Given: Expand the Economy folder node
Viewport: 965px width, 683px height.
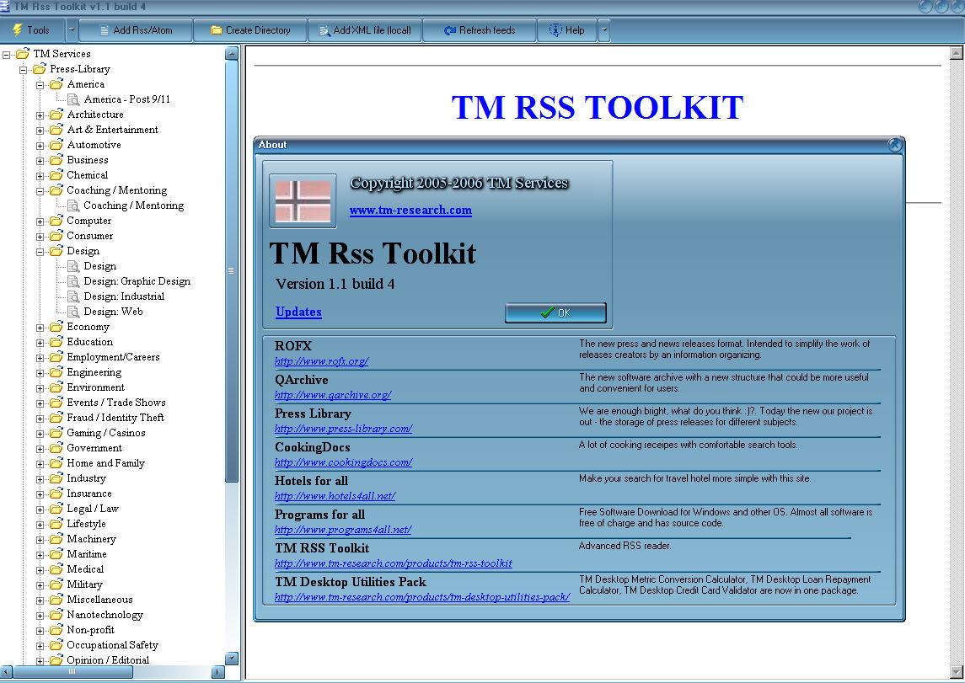Looking at the screenshot, I should (x=40, y=328).
